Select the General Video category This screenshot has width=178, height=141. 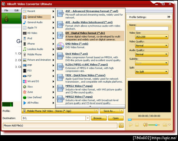tap(38, 17)
